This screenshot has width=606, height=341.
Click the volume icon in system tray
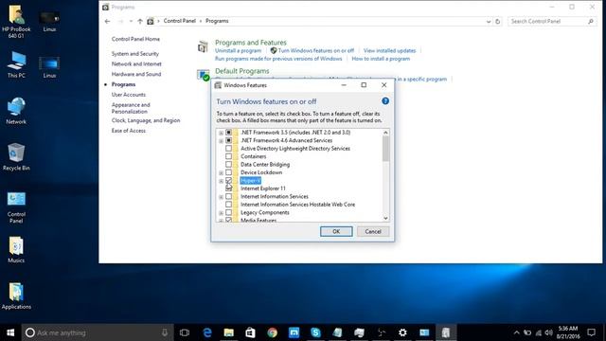pos(548,332)
